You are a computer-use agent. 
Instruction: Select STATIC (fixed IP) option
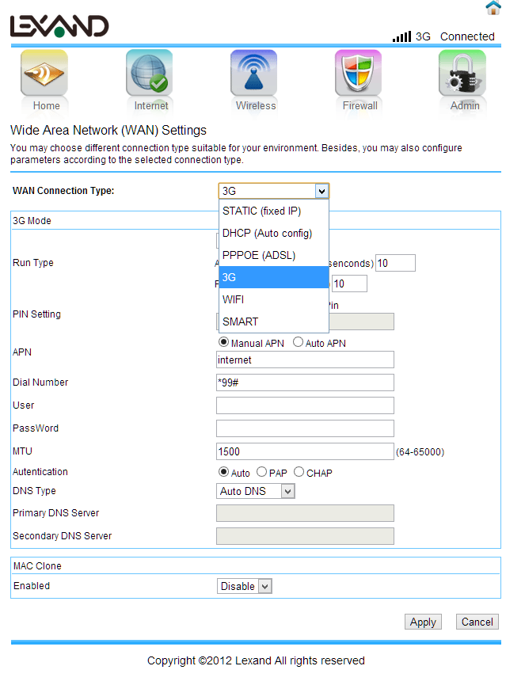pyautogui.click(x=273, y=211)
